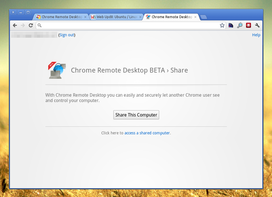Click the search icon in the address bar
Image resolution: width=272 pixels, height=197 pixels.
(39, 26)
